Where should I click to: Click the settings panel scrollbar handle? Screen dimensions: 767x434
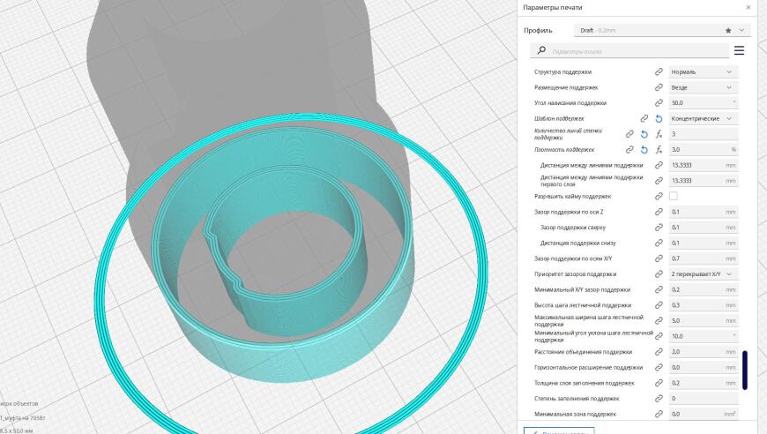click(745, 370)
